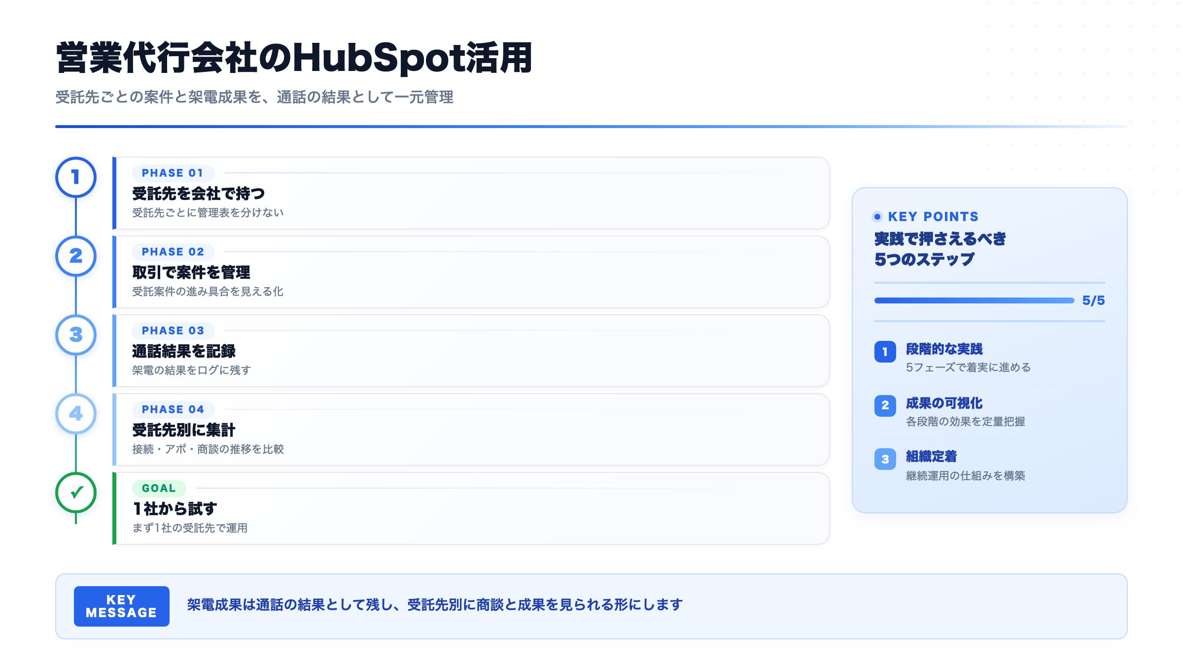Click the step 4 circle icon
The width and height of the screenshot is (1183, 665).
tap(76, 414)
